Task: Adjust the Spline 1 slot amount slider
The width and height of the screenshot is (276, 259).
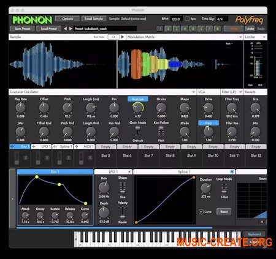Action: pyautogui.click(x=59, y=158)
